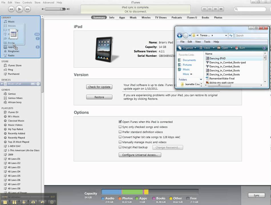Click Burn in Explorer toolbar
The height and width of the screenshot is (205, 271).
pyautogui.click(x=240, y=48)
